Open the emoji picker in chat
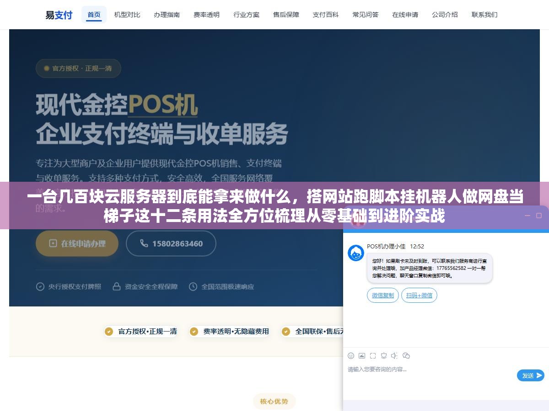The image size is (549, 411). point(351,355)
